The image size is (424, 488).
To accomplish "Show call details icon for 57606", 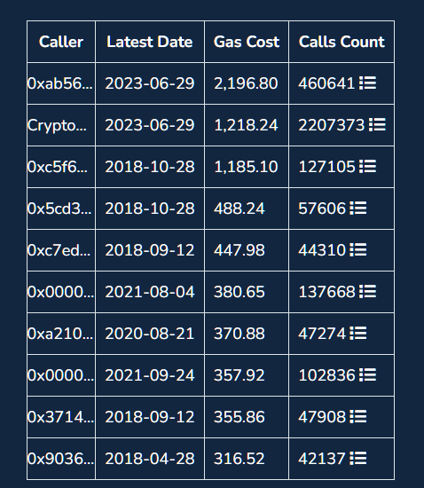I will (358, 209).
